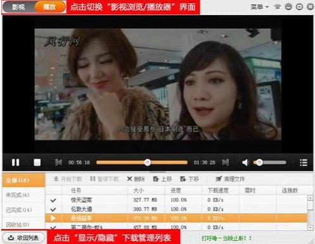The height and width of the screenshot is (244, 315).
Task: Skip to the previous video
Action: [x=58, y=162]
